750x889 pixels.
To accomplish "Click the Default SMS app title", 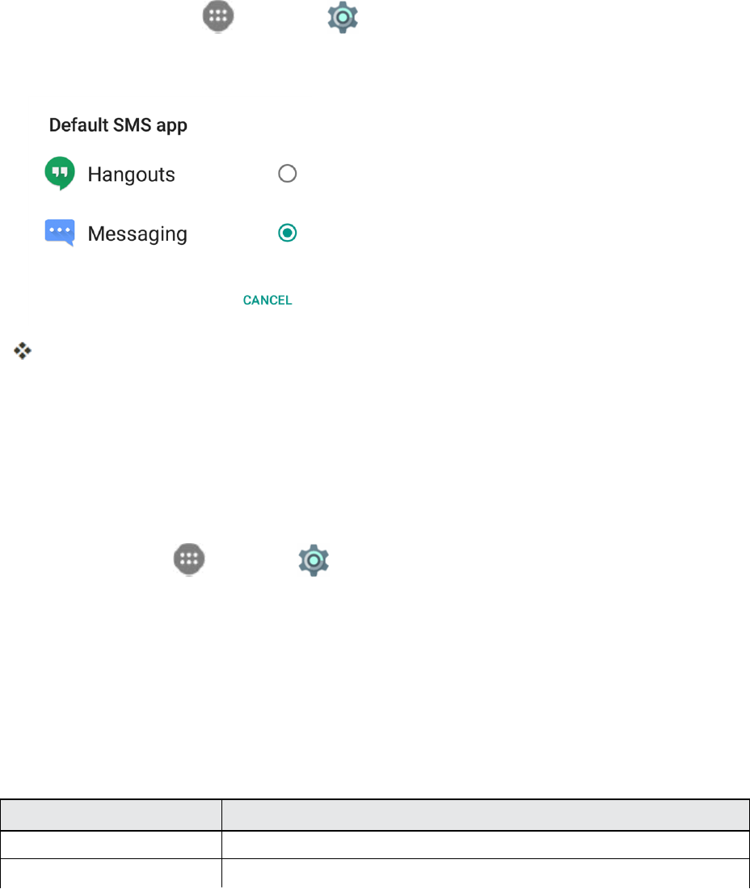I will click(x=118, y=125).
